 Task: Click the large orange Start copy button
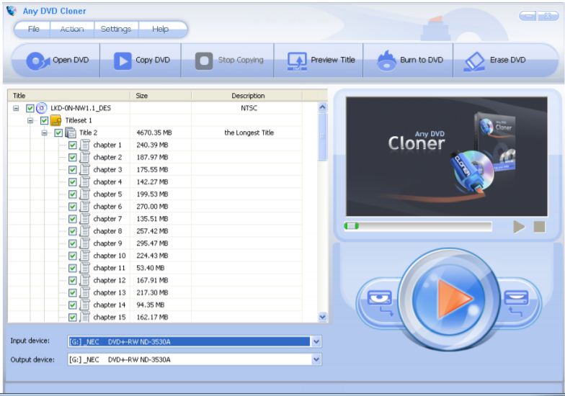pos(450,298)
